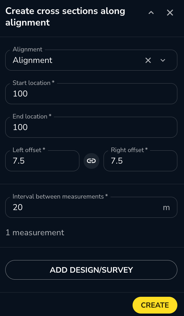Image resolution: width=184 pixels, height=316 pixels.
Task: Click the meters unit suffix
Action: [166, 208]
